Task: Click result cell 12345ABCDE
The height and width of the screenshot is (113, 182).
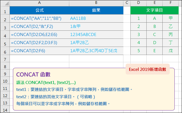Action: (x=96, y=35)
